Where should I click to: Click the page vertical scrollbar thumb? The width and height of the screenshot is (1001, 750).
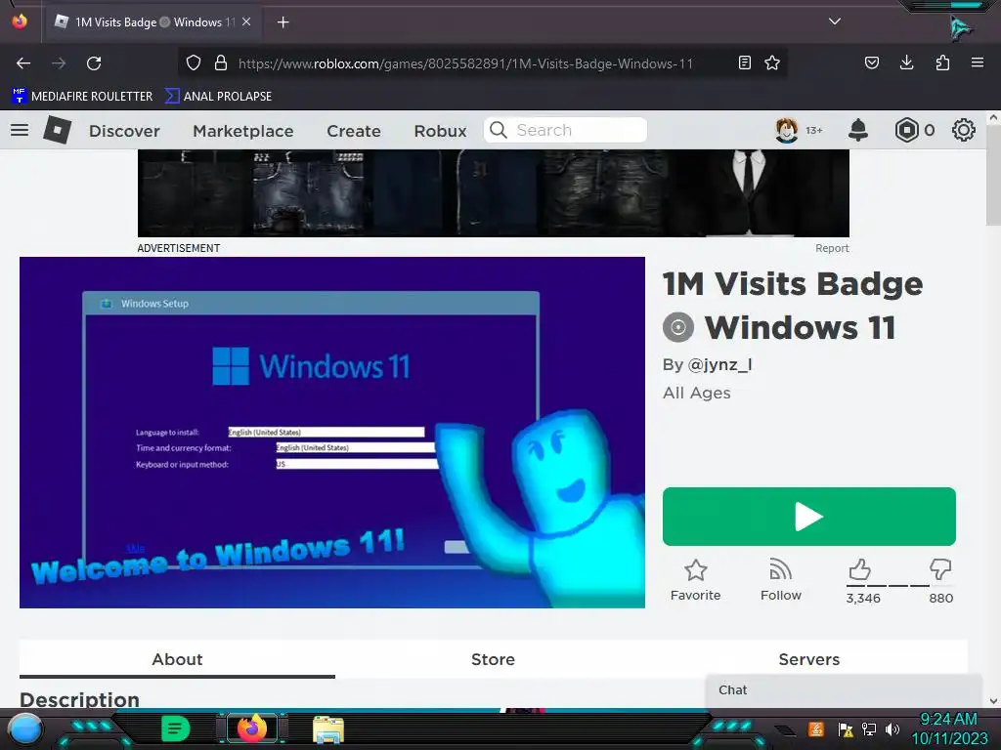point(993,176)
